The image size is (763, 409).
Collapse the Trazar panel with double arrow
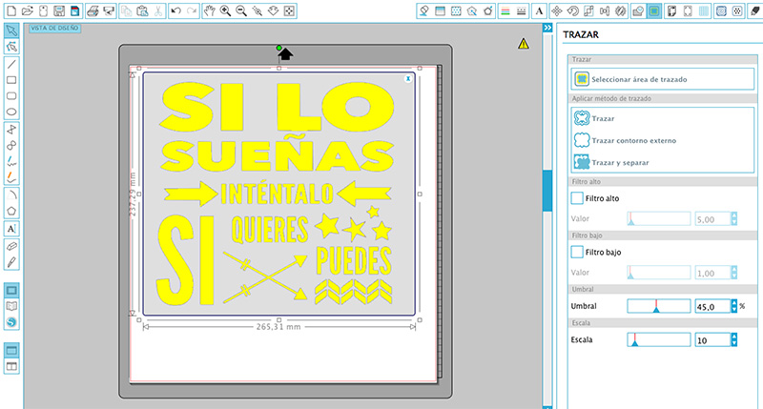[x=547, y=30]
